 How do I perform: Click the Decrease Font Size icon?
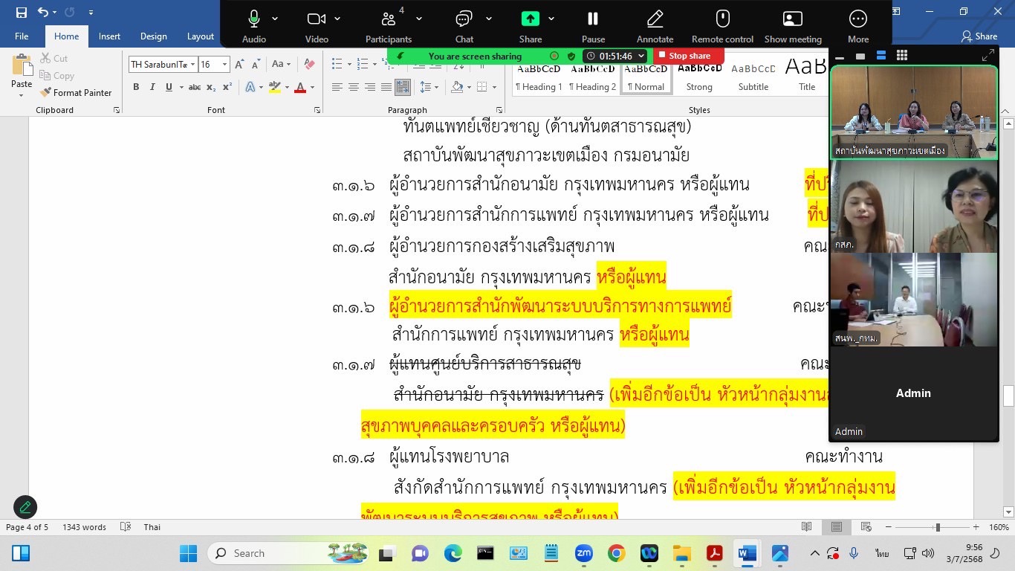[x=256, y=65]
